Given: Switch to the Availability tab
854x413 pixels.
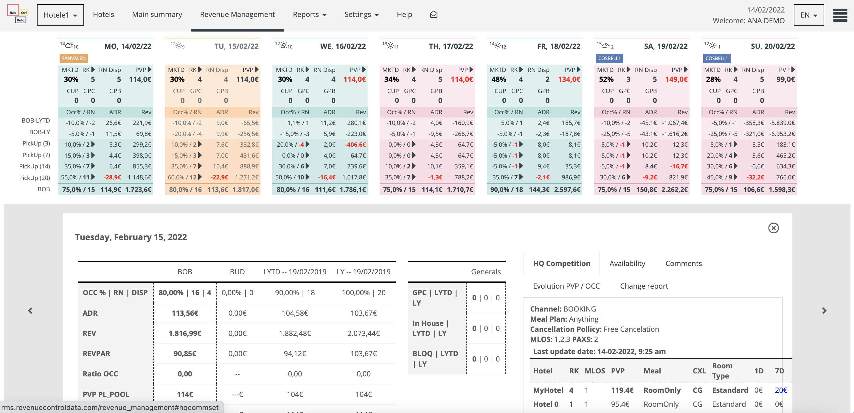Looking at the screenshot, I should coord(627,263).
